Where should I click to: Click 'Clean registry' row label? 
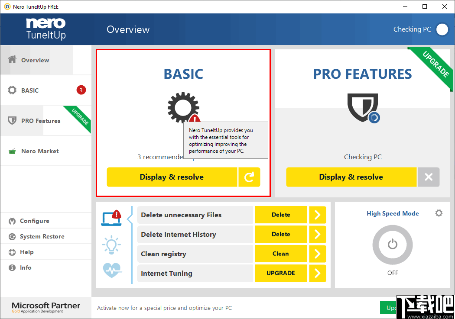(x=163, y=254)
